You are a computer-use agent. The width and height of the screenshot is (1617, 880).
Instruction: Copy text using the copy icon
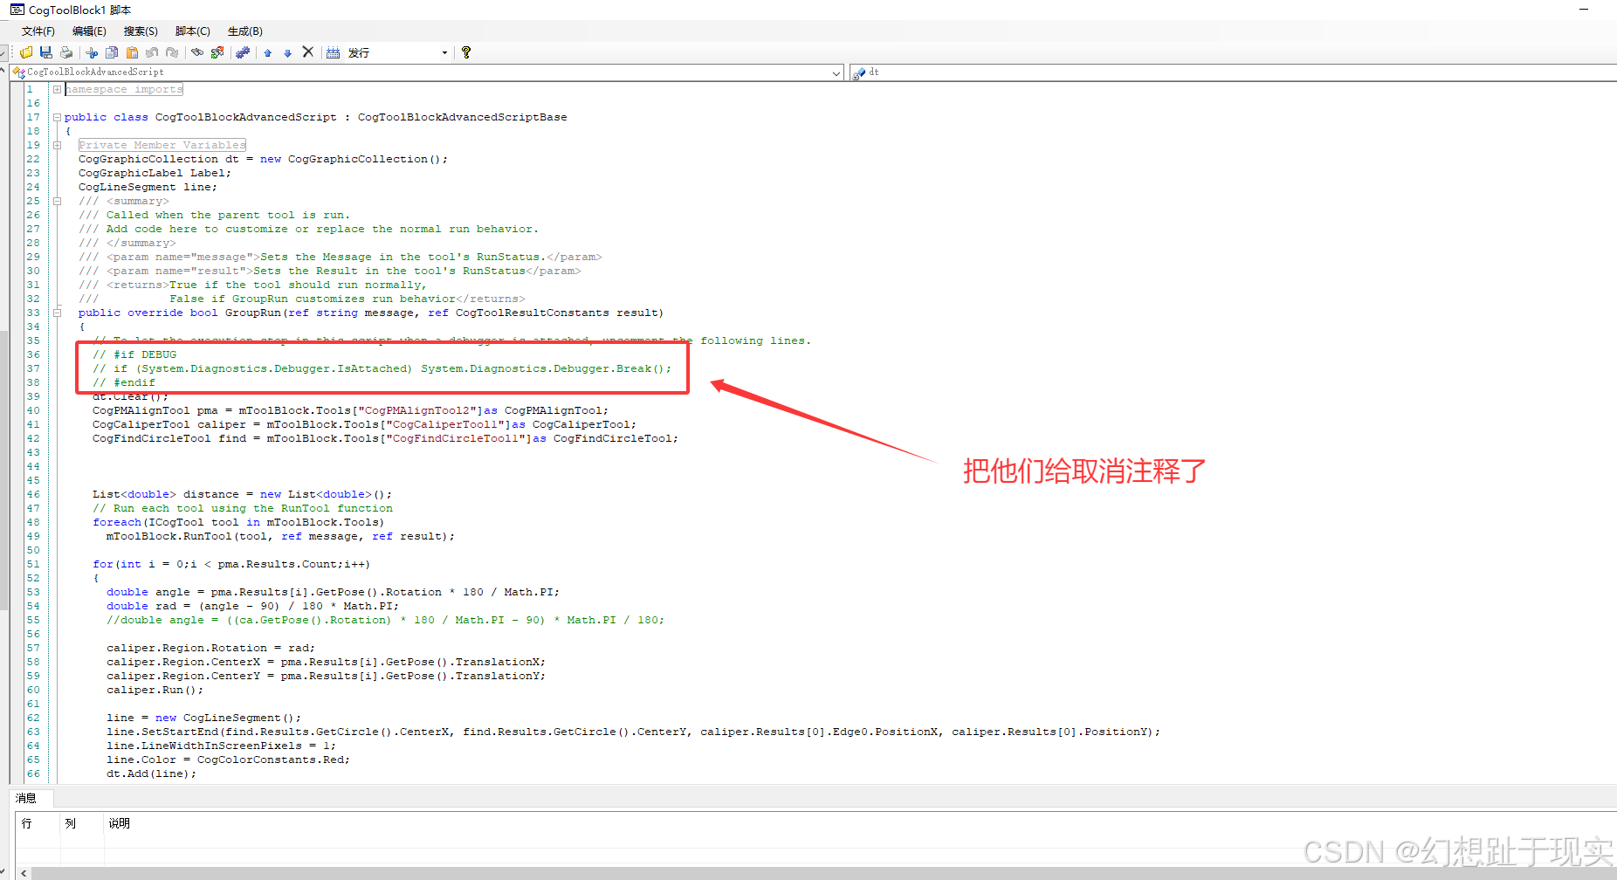click(112, 52)
